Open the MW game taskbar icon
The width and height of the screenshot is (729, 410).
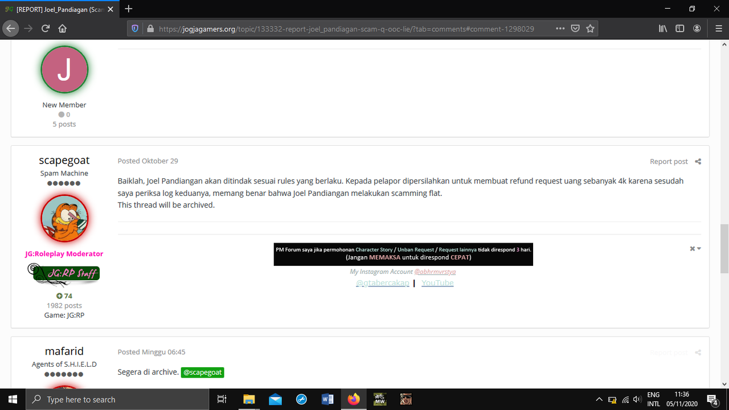tap(380, 399)
